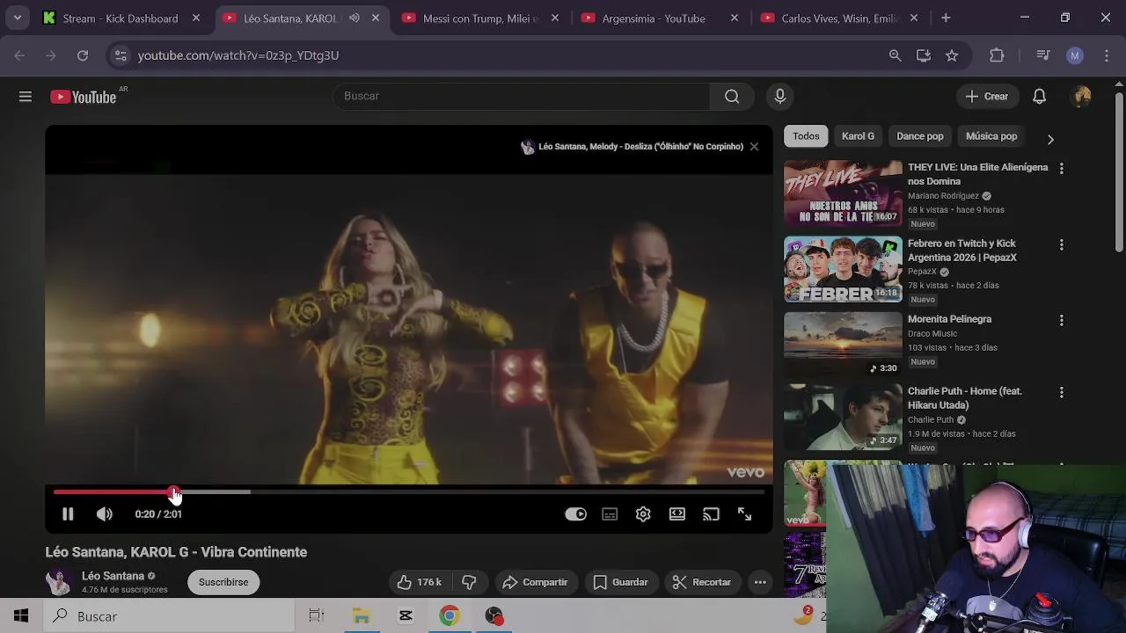This screenshot has width=1126, height=633.
Task: Select the Música pop filter chip
Action: coord(991,136)
